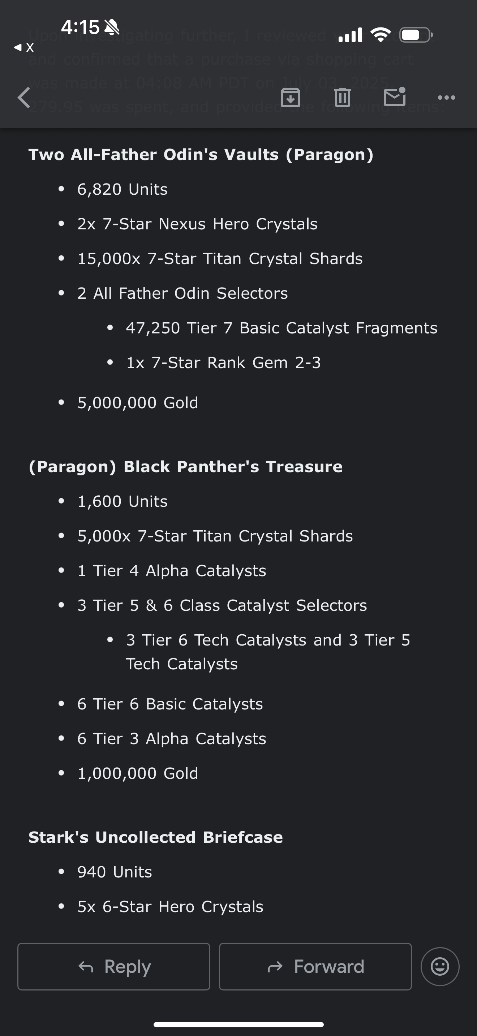The height and width of the screenshot is (1036, 477).
Task: Tap the 5,000,000 Gold list item
Action: coord(138,402)
